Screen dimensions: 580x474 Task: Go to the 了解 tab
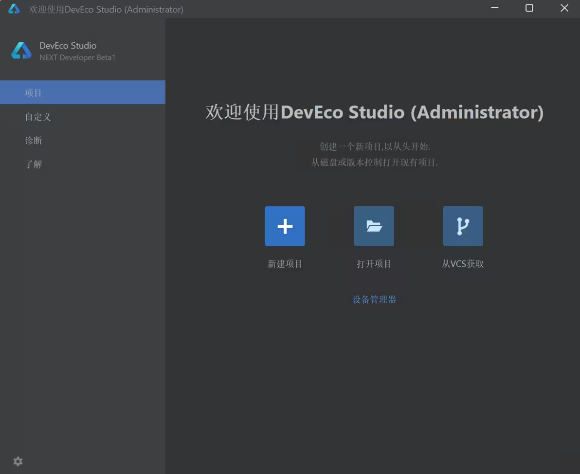coord(83,164)
